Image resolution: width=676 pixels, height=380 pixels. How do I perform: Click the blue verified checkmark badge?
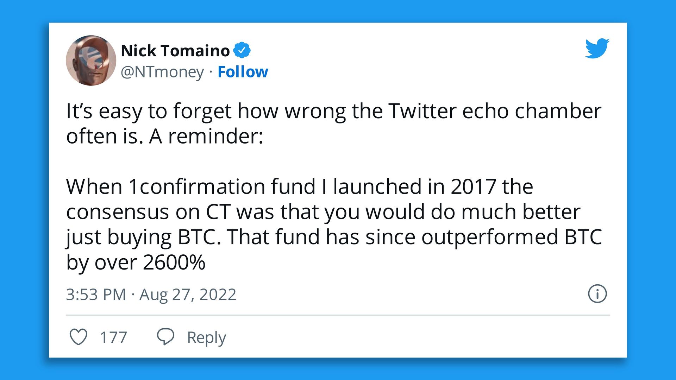[x=242, y=50]
